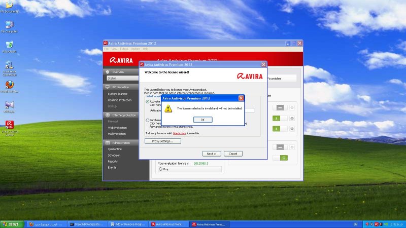Screen dimensions: 406x228
Task: Click the warning icon in message box
Action: tap(168, 108)
